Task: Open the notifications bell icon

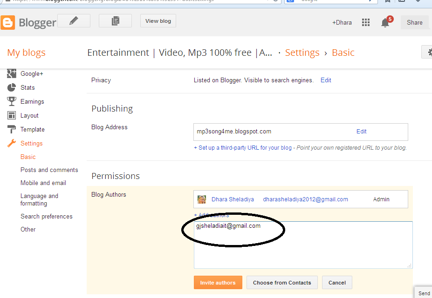Action: coord(385,23)
